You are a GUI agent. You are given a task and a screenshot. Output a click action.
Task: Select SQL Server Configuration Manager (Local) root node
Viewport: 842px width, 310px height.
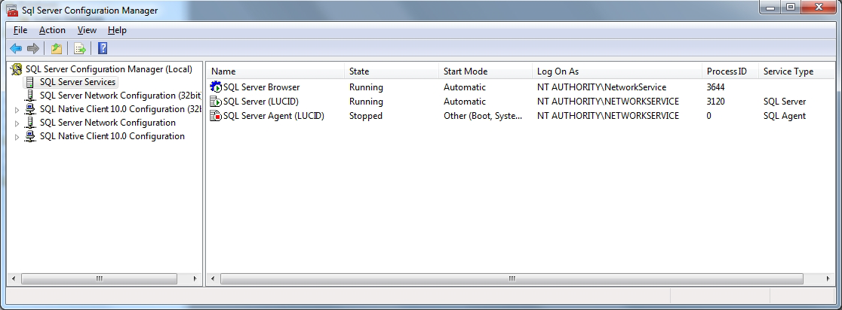point(109,69)
